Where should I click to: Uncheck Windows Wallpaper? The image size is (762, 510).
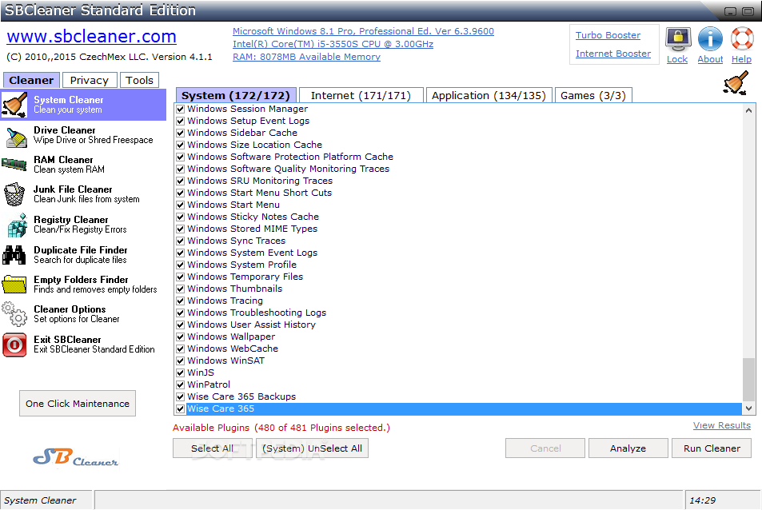(x=180, y=337)
